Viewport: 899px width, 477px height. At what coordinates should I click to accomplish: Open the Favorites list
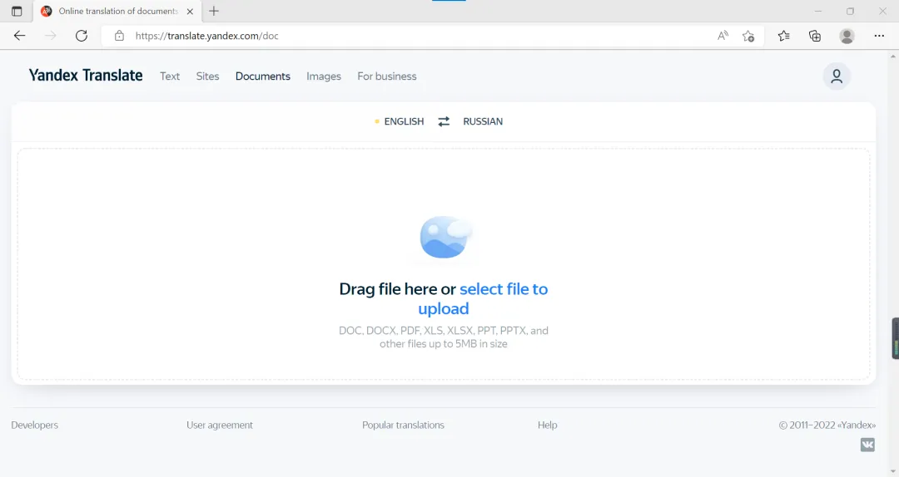point(784,36)
